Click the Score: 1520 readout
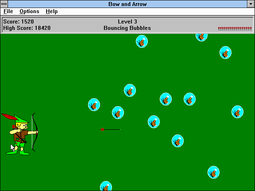 [x=19, y=21]
